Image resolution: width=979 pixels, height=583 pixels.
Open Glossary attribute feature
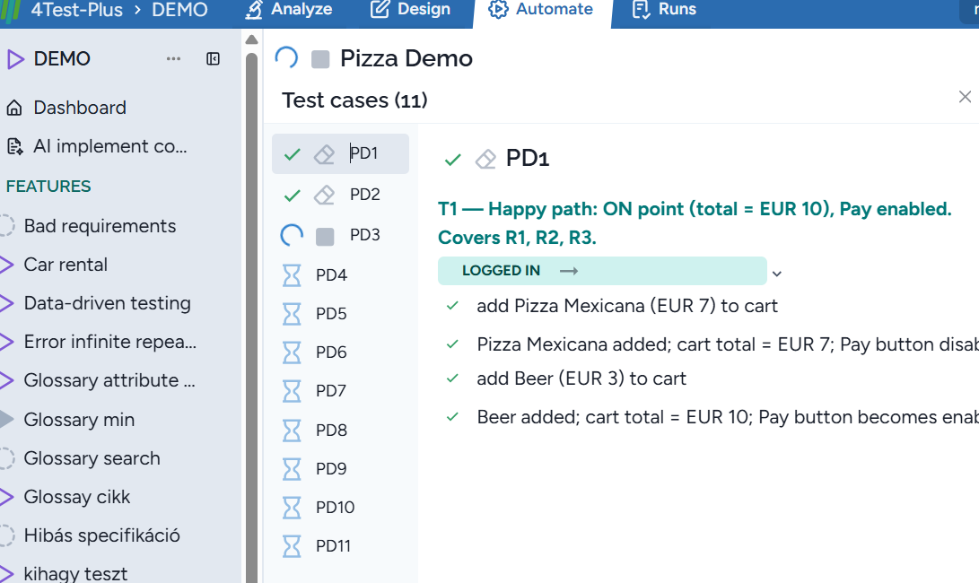[109, 381]
